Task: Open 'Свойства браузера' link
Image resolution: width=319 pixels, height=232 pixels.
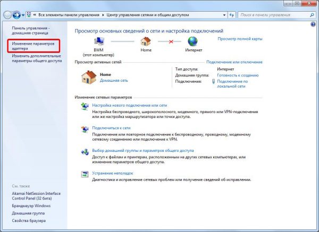Action: point(29,221)
